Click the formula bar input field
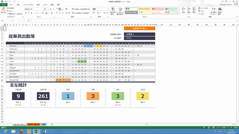 (134, 21)
